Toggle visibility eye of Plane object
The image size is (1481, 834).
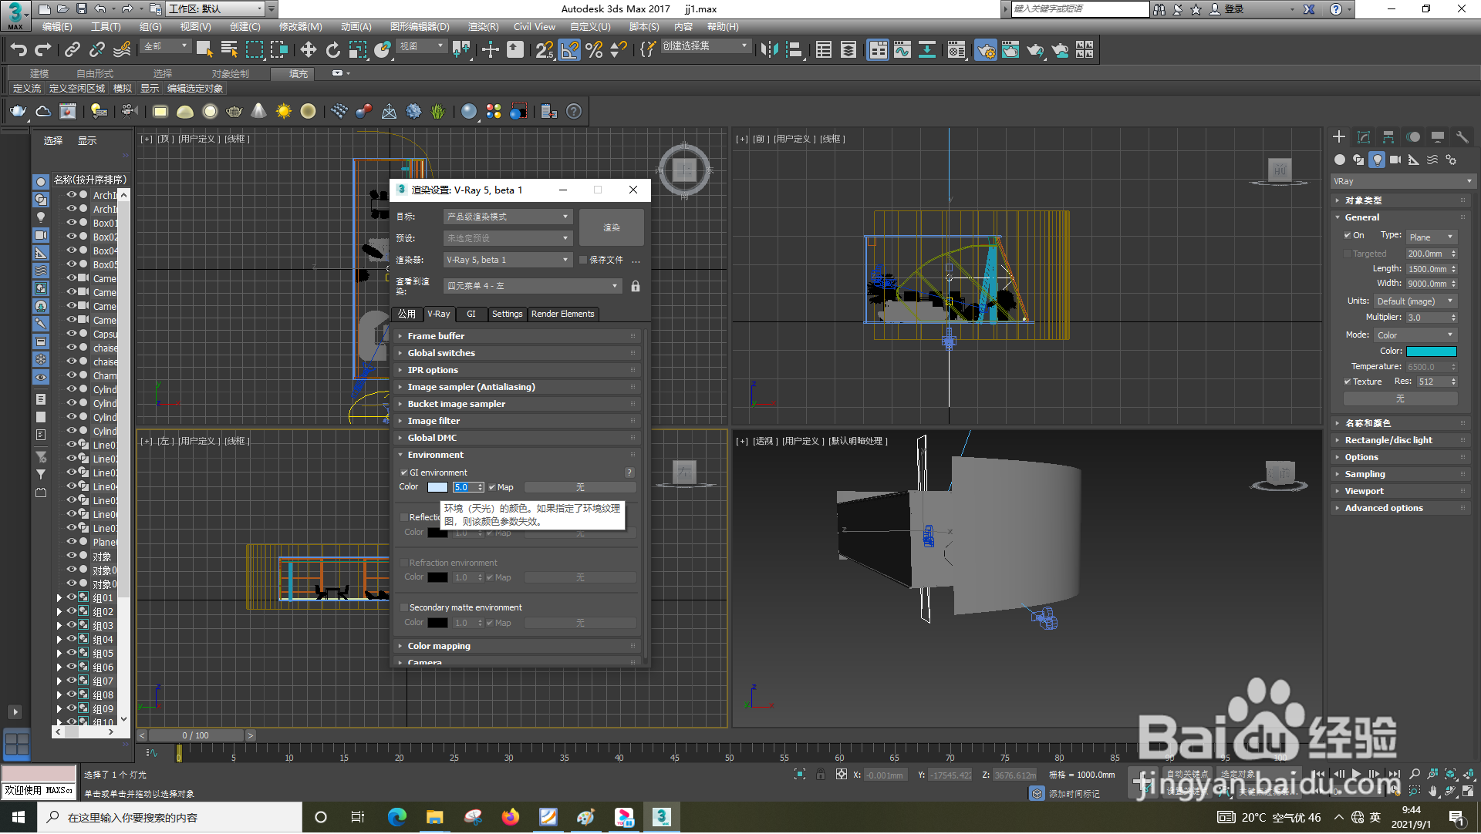(x=71, y=541)
